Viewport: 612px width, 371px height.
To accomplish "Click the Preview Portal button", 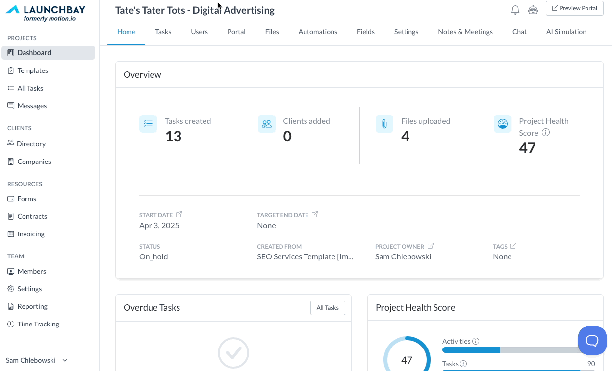I will pyautogui.click(x=575, y=8).
